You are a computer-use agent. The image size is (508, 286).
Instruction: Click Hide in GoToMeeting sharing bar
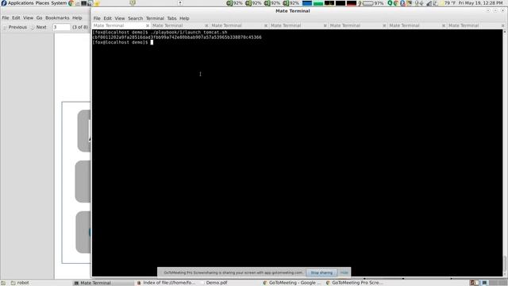coord(344,272)
